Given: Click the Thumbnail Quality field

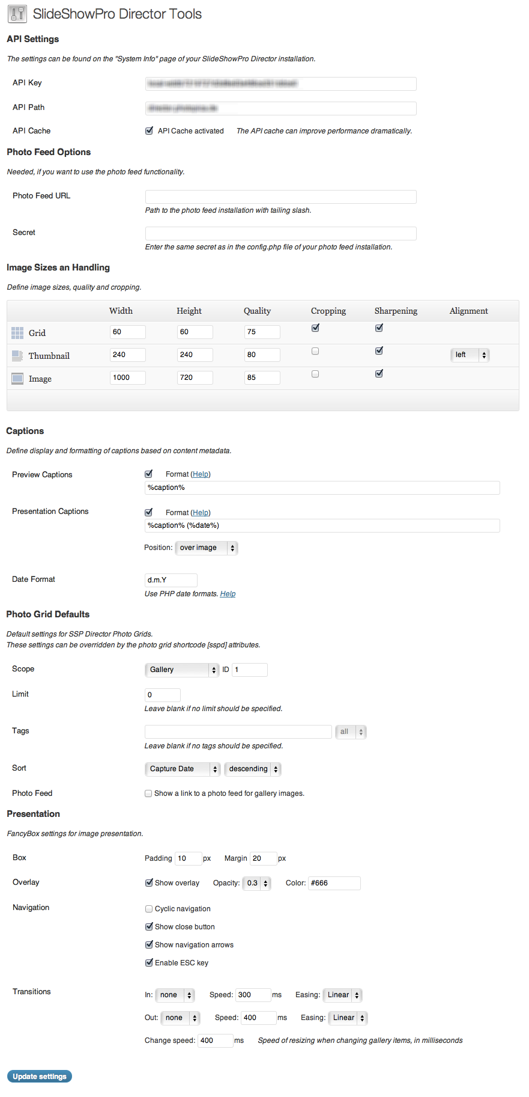Looking at the screenshot, I should 262,355.
